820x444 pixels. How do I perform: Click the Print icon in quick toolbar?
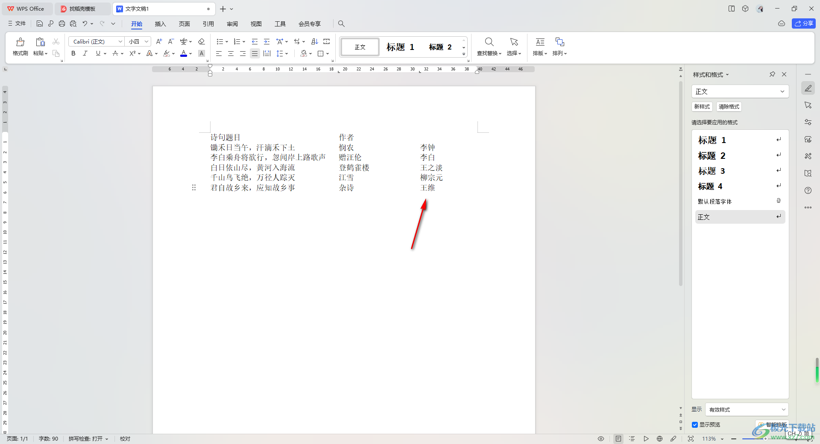(62, 23)
